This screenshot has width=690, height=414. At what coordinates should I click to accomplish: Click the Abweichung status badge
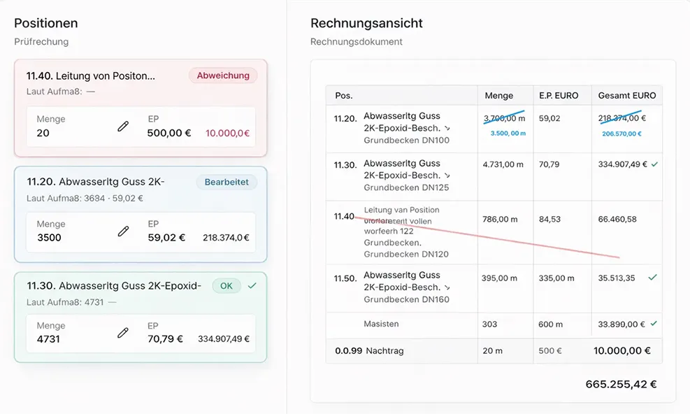[x=223, y=76]
